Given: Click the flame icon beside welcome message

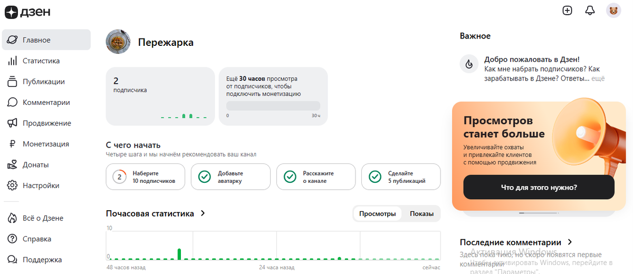Looking at the screenshot, I should pyautogui.click(x=468, y=64).
